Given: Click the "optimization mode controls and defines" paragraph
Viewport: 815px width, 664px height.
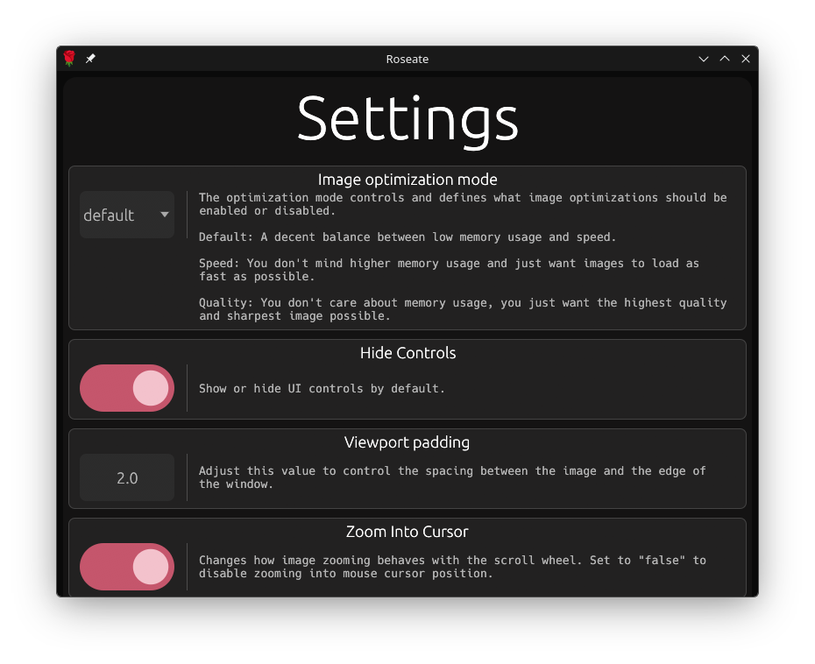Looking at the screenshot, I should [463, 204].
